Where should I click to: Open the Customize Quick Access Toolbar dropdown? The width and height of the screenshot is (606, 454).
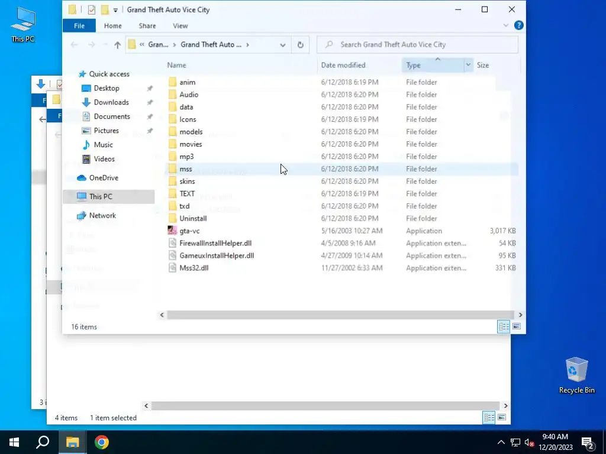click(115, 10)
